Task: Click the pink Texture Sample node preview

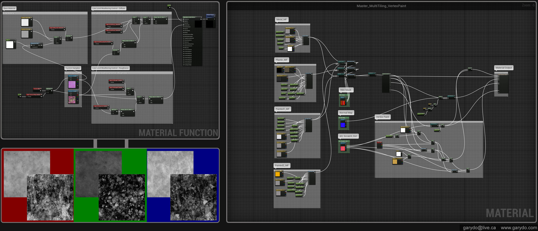Action: pos(72,84)
